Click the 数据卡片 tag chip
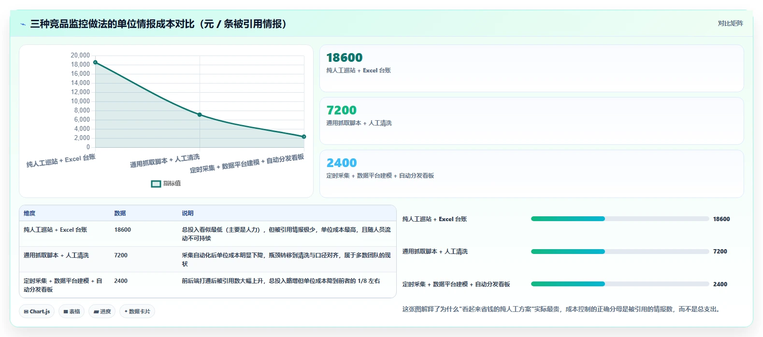The height and width of the screenshot is (337, 763). [137, 311]
